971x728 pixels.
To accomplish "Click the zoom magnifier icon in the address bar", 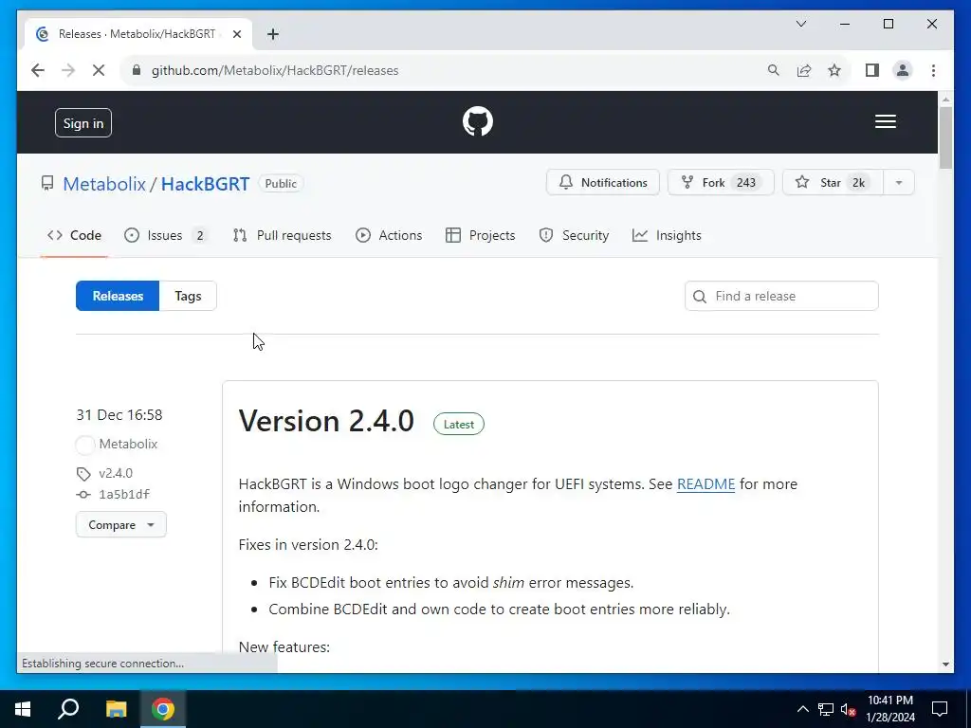I will 773,70.
